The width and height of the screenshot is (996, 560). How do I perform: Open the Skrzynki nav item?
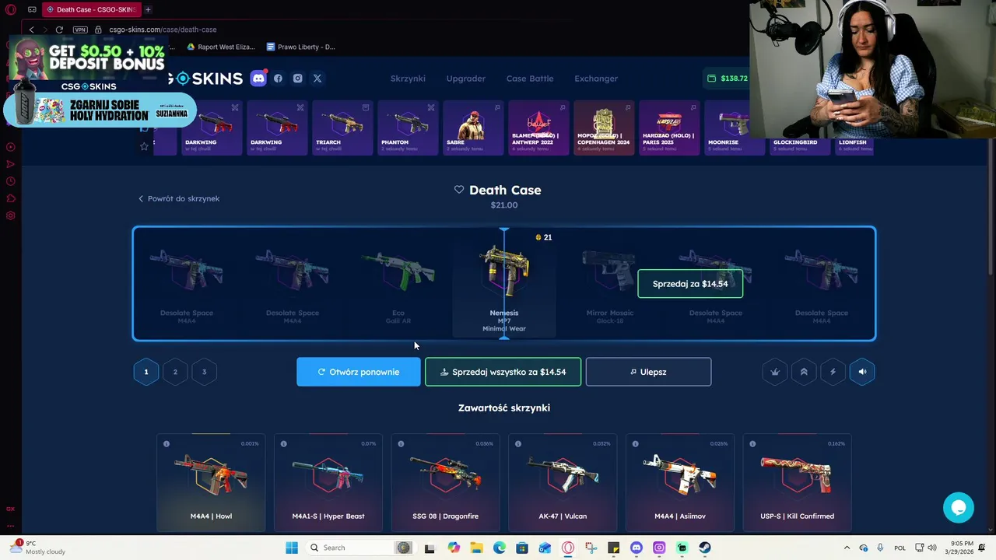click(408, 79)
